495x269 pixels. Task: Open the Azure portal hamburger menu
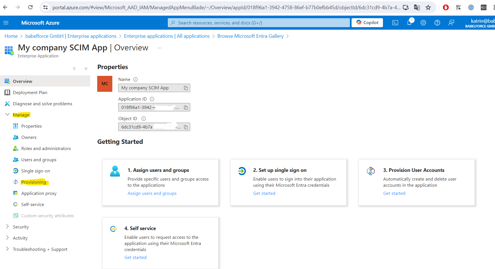point(6,23)
